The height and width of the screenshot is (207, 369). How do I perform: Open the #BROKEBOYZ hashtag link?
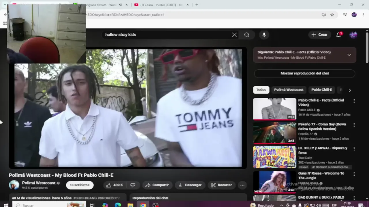tap(109, 198)
